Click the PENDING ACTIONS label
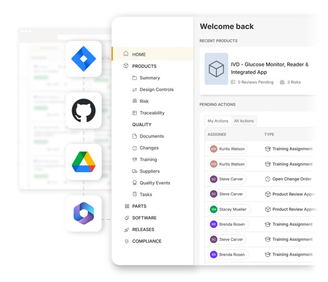This screenshot has width=328, height=282. click(x=217, y=104)
